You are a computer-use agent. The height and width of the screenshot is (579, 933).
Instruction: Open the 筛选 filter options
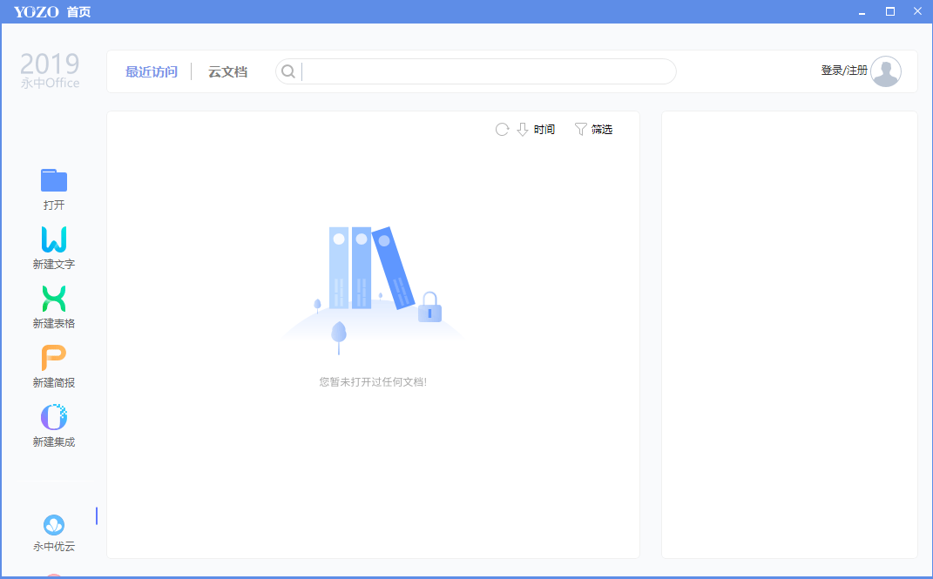click(x=601, y=129)
